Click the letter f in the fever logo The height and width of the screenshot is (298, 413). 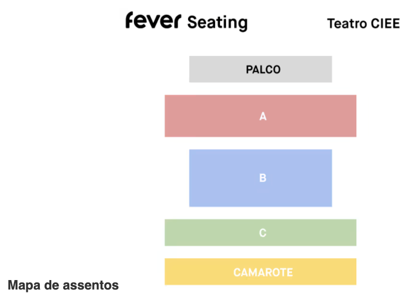(130, 20)
